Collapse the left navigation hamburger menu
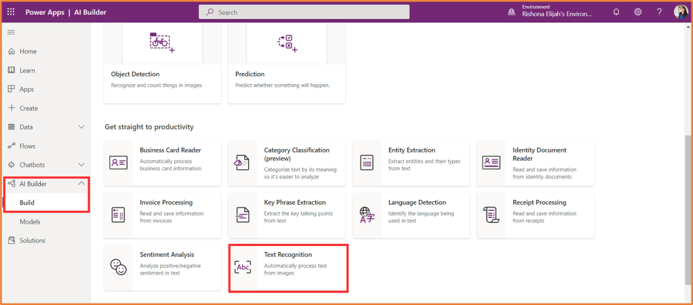 11,32
